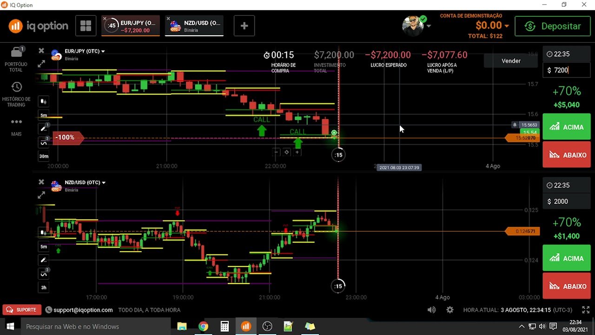Open Histórico de Trading panel
This screenshot has height=335, width=595.
tap(16, 94)
